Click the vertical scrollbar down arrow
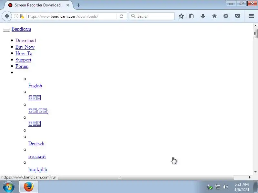 [255, 172]
